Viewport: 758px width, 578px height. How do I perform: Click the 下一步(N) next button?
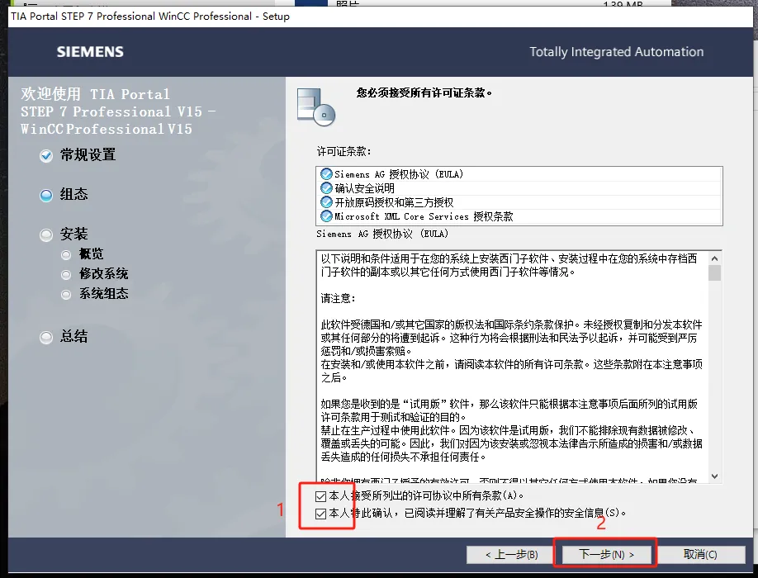coord(606,554)
